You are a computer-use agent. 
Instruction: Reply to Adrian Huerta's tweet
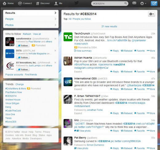click(x=114, y=71)
